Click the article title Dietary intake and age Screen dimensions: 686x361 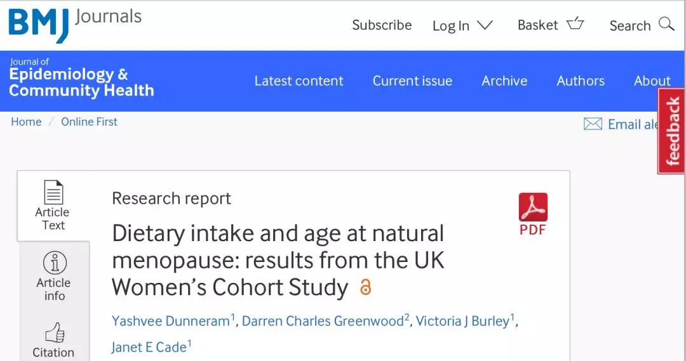(278, 260)
